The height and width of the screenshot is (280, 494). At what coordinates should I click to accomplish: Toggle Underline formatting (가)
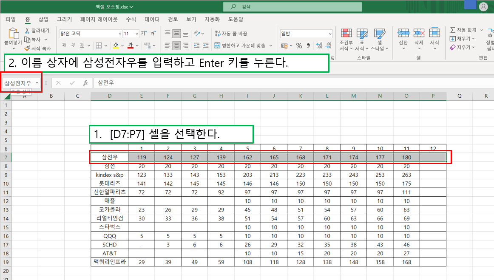pyautogui.click(x=82, y=45)
